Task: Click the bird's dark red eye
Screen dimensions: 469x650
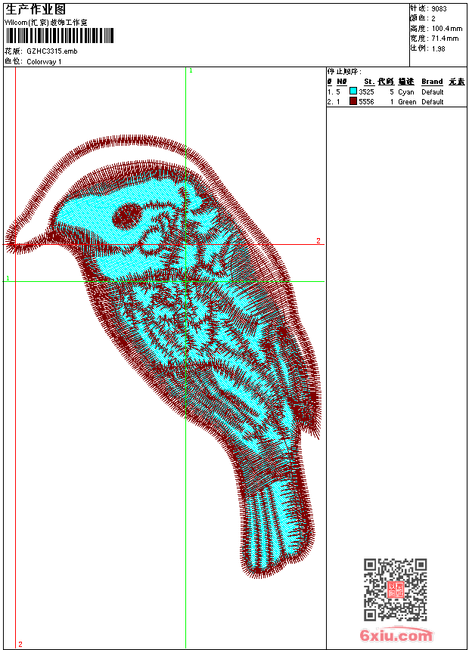Action: click(127, 217)
